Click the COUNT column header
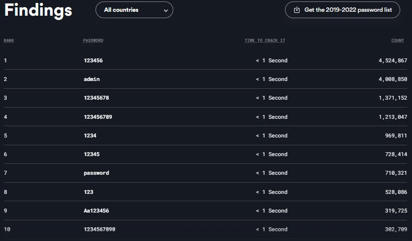412x241 pixels. pos(398,40)
